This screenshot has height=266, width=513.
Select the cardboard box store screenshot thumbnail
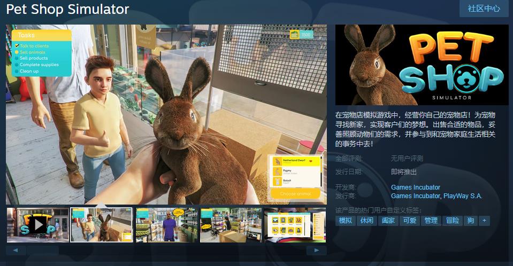[231, 225]
